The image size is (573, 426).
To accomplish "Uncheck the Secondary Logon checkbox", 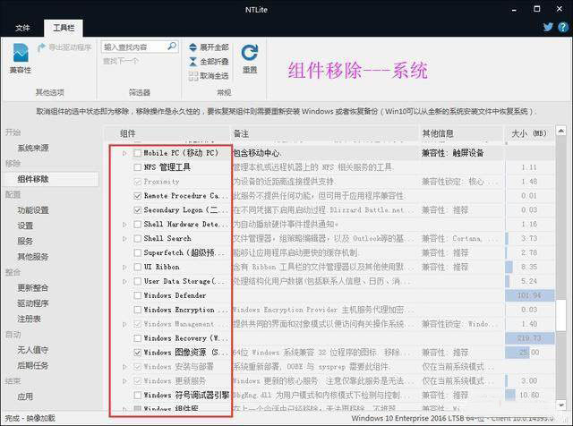I will click(x=137, y=210).
